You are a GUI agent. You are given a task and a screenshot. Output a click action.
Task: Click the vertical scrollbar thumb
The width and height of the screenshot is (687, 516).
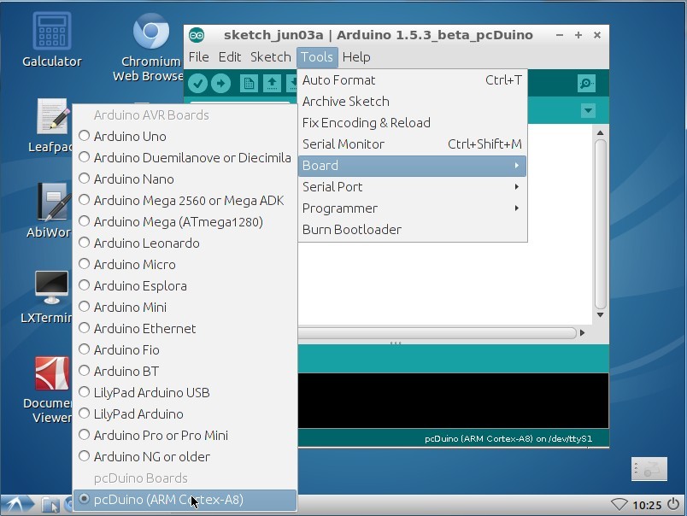(x=600, y=224)
